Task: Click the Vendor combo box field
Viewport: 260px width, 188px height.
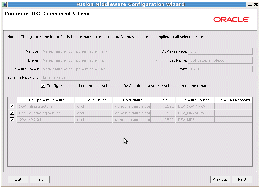Action: pyautogui.click(x=76, y=51)
